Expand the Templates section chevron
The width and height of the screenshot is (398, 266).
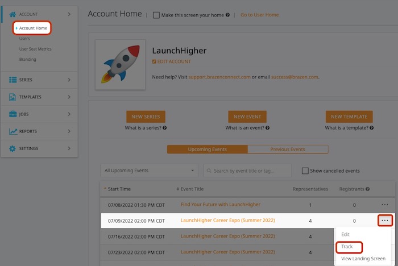(x=69, y=97)
